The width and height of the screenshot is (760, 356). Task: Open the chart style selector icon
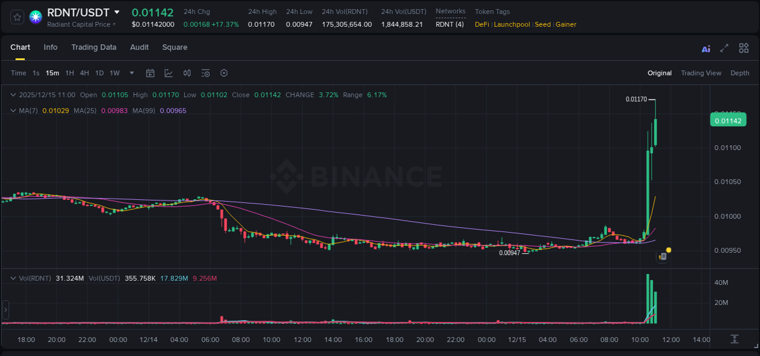[x=168, y=73]
